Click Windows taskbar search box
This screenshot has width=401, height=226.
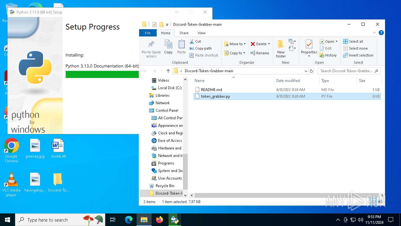pyautogui.click(x=60, y=220)
